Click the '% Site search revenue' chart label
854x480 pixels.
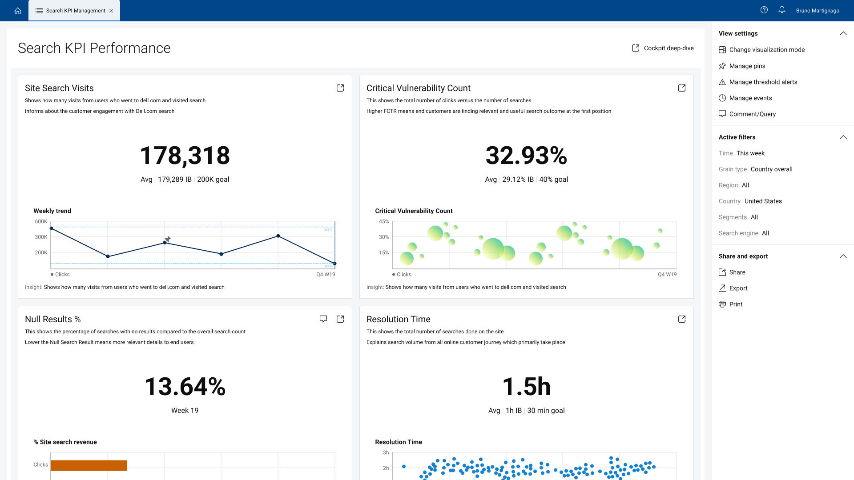(65, 442)
